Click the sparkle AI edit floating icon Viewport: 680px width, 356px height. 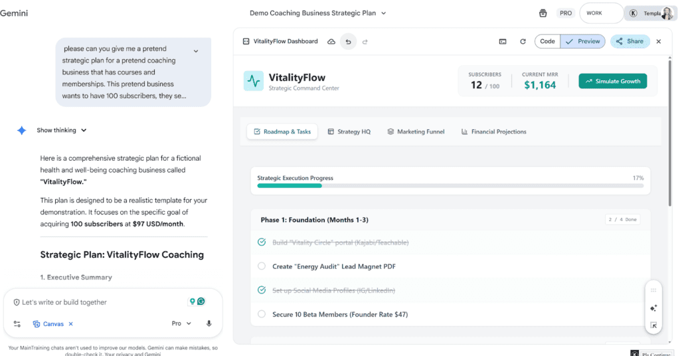pyautogui.click(x=653, y=308)
